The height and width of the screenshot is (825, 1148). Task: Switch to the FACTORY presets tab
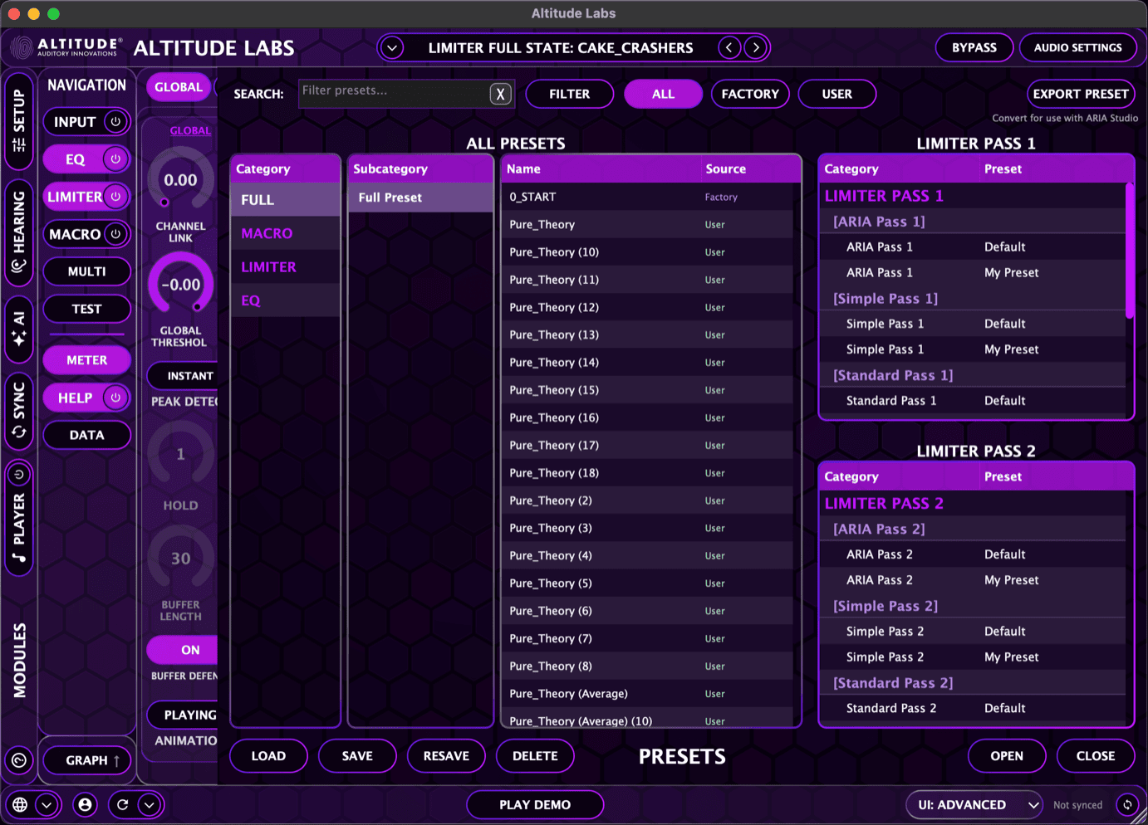point(749,94)
